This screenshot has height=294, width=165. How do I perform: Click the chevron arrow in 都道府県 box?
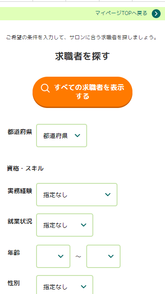pos(77,136)
